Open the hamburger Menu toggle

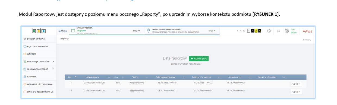[x=63, y=31]
